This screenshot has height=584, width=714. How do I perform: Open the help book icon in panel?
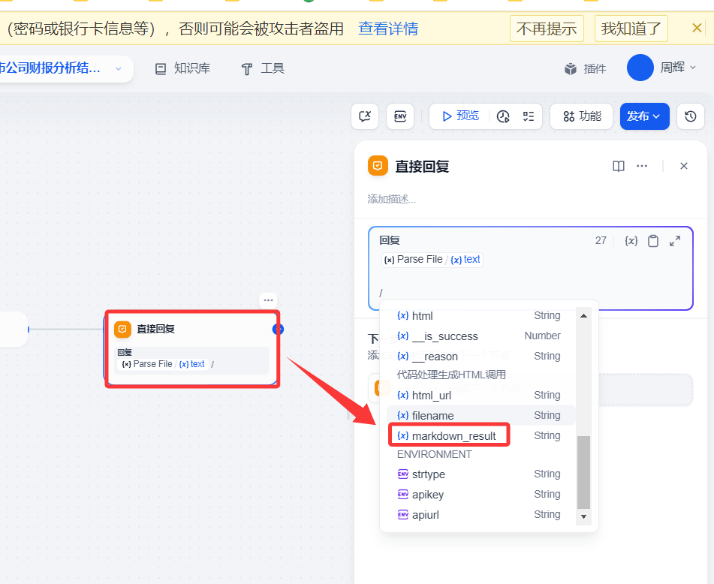pyautogui.click(x=619, y=166)
